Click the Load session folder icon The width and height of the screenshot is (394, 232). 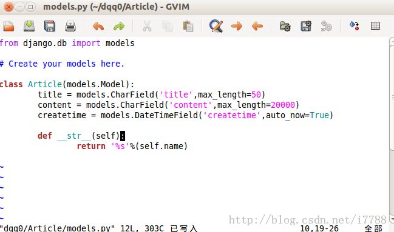pos(285,26)
